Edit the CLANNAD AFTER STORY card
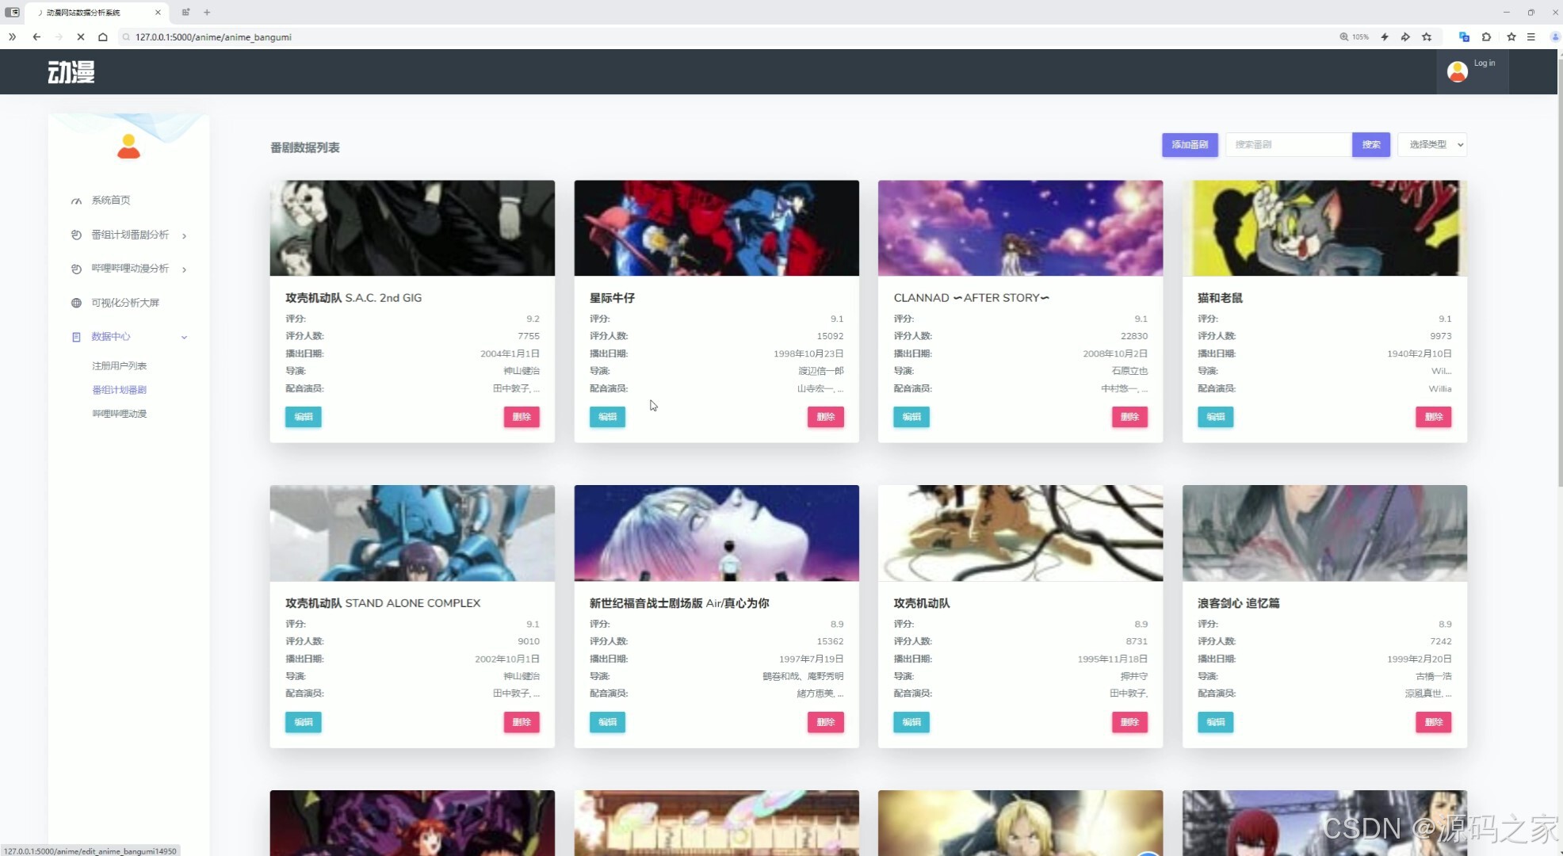Viewport: 1563px width, 856px height. 911,417
